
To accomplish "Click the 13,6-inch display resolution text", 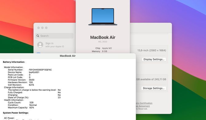I will (152, 50).
